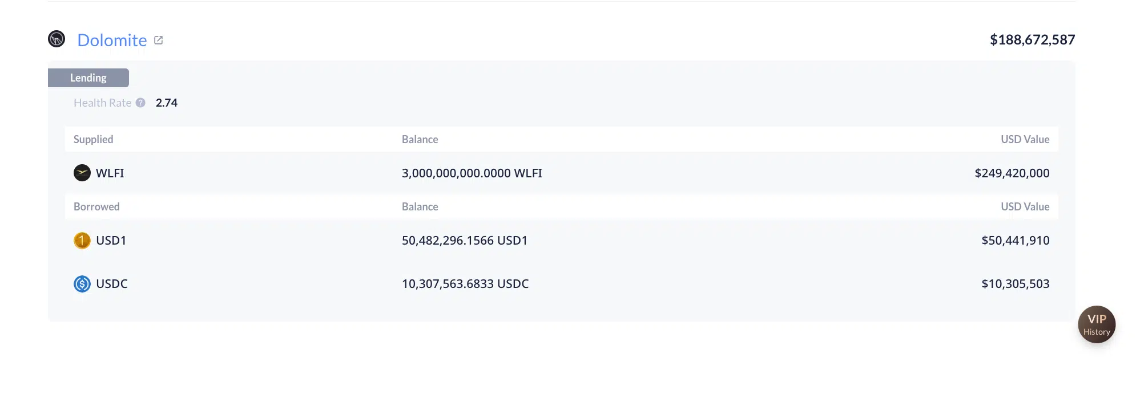Screen dimensions: 1136x398
Task: Click the USDC token name
Action: click(111, 283)
